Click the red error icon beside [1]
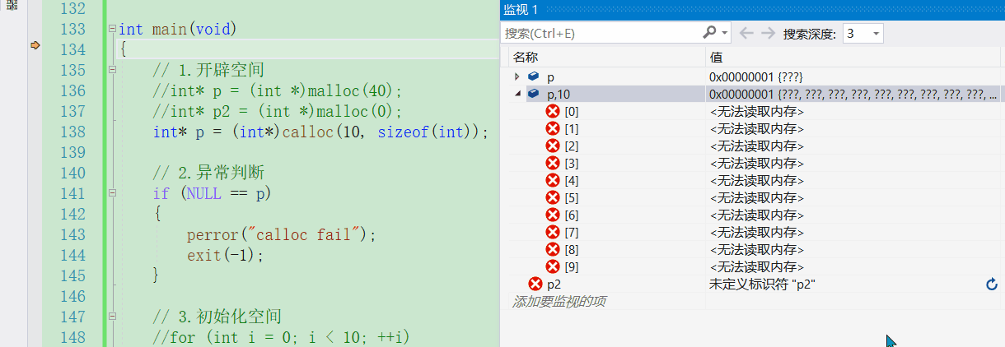This screenshot has height=347, width=1005. pyautogui.click(x=554, y=128)
